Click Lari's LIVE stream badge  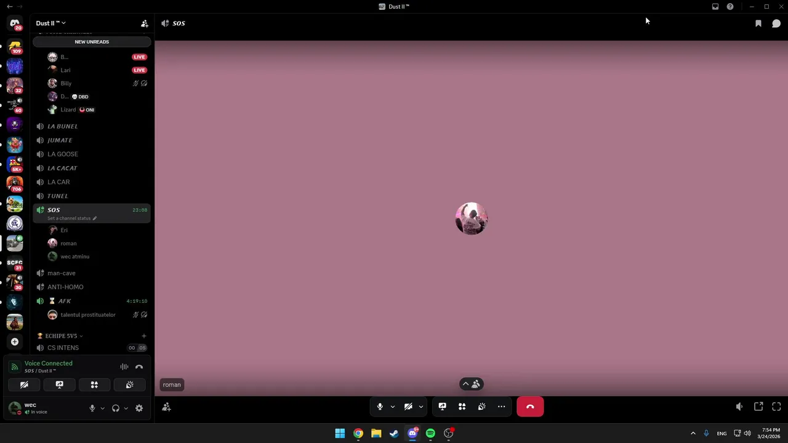coord(139,70)
